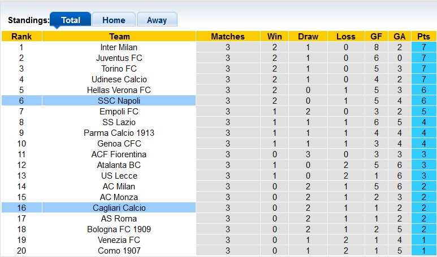The image size is (437, 257).
Task: Click the Pts column header
Action: pyautogui.click(x=423, y=37)
